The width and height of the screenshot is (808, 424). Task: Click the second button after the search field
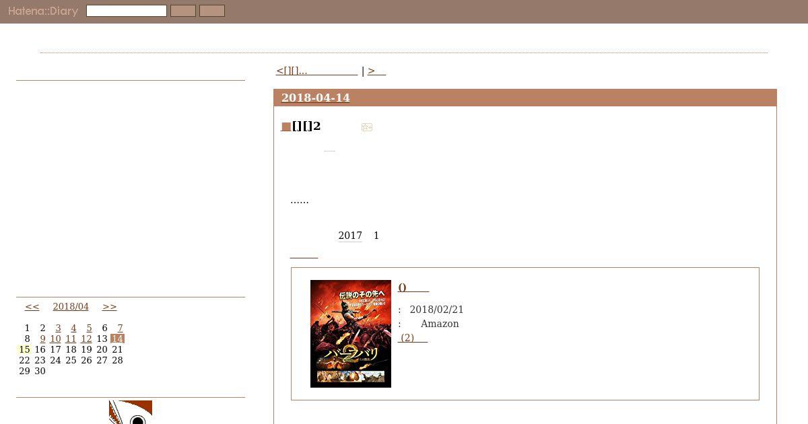212,11
